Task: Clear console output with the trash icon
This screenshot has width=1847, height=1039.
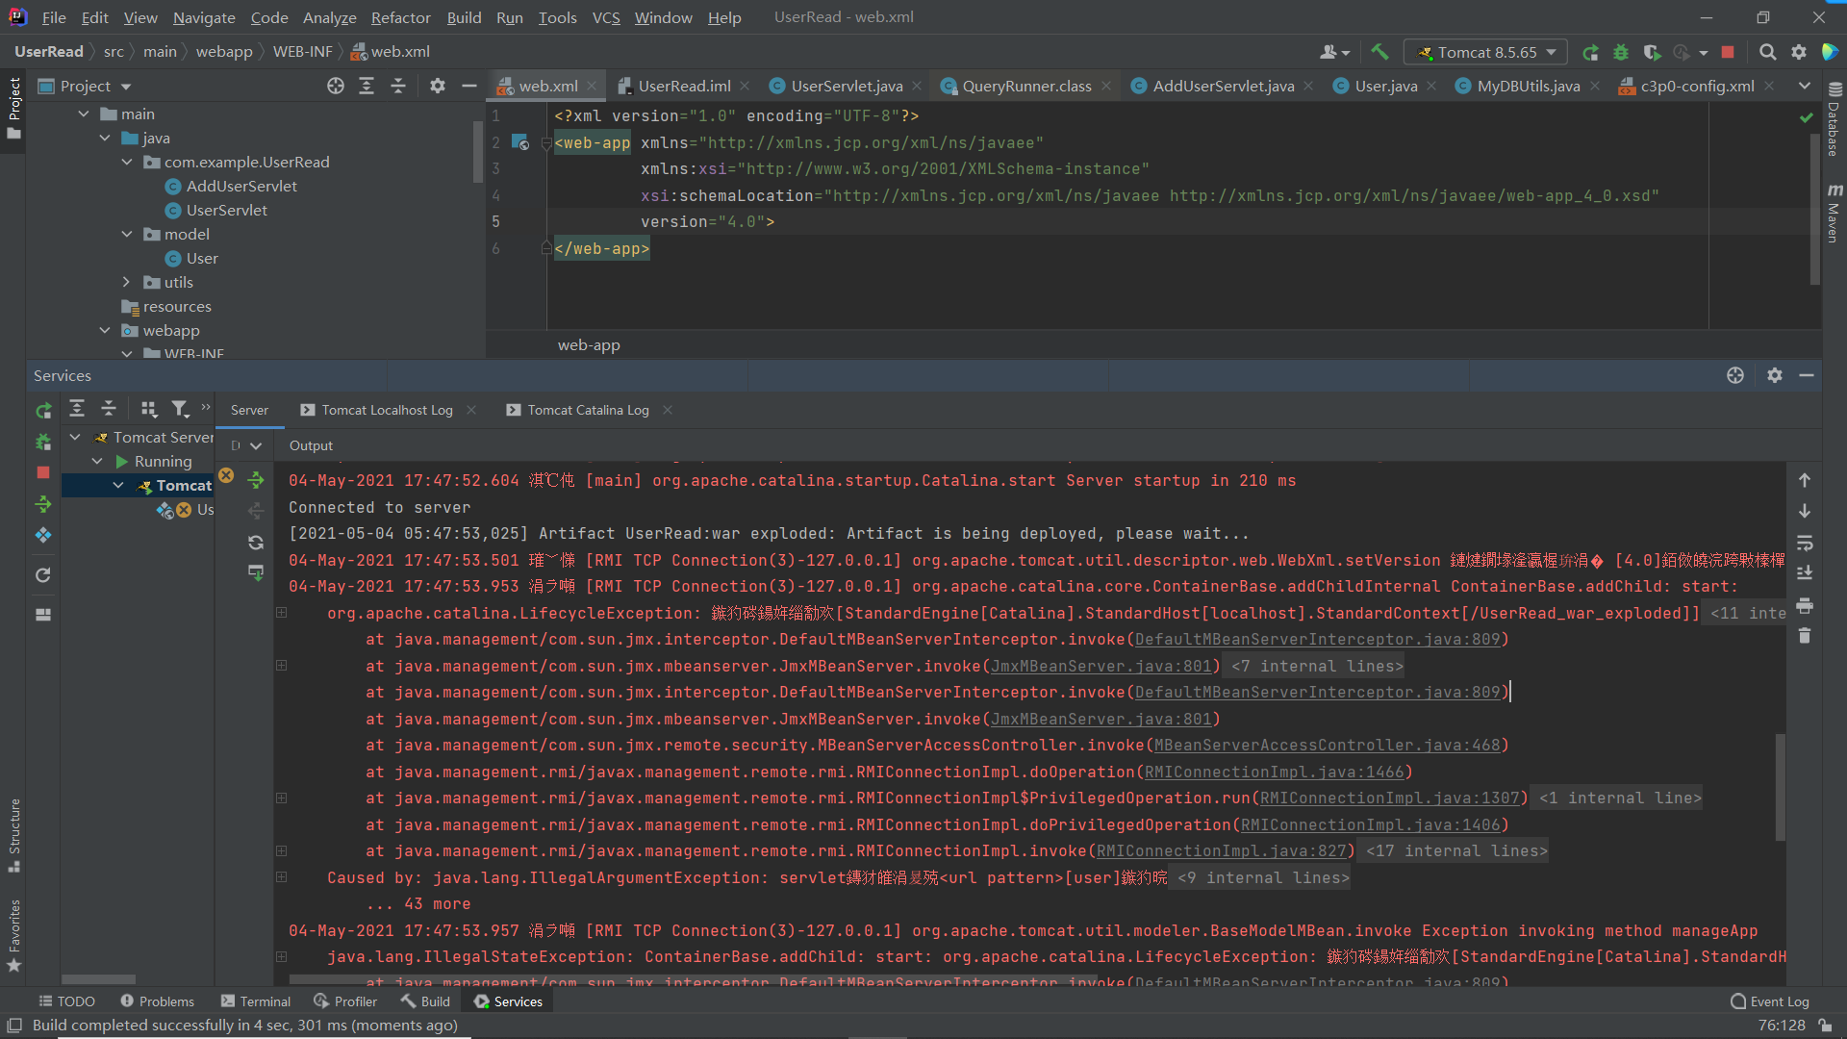Action: point(1805,636)
